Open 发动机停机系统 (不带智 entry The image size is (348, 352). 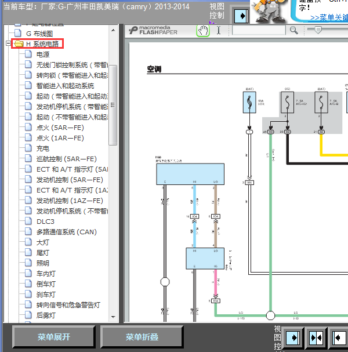click(72, 211)
